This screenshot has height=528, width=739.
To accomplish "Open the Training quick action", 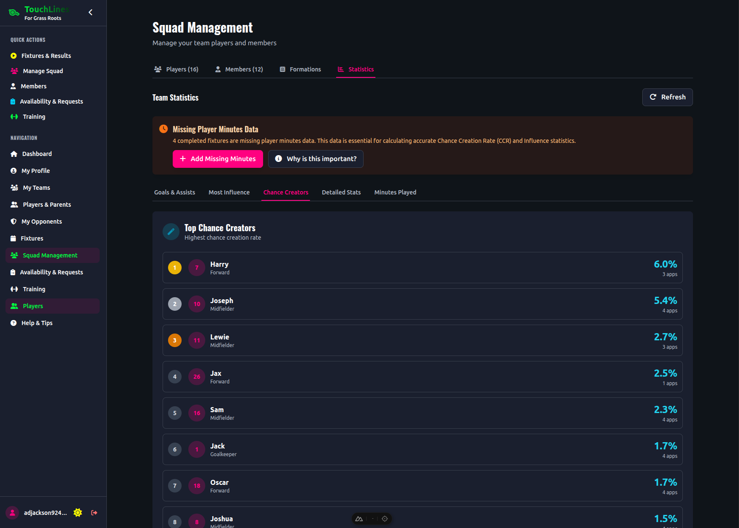I will pos(34,117).
